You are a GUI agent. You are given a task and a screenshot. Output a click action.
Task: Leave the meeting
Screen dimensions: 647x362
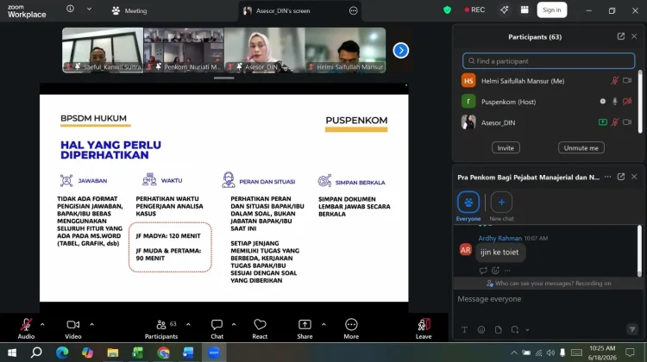[424, 328]
